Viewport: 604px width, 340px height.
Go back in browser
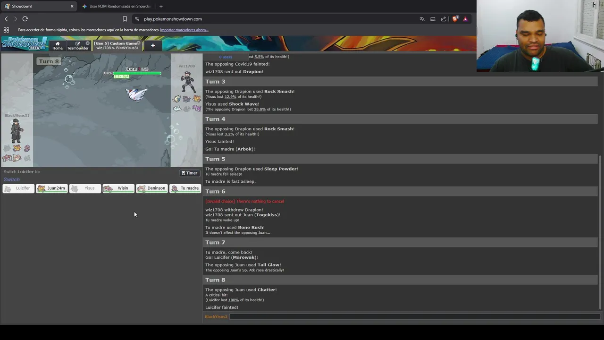[6, 19]
